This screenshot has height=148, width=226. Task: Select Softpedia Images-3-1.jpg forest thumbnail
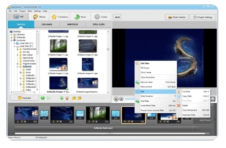pos(58,46)
